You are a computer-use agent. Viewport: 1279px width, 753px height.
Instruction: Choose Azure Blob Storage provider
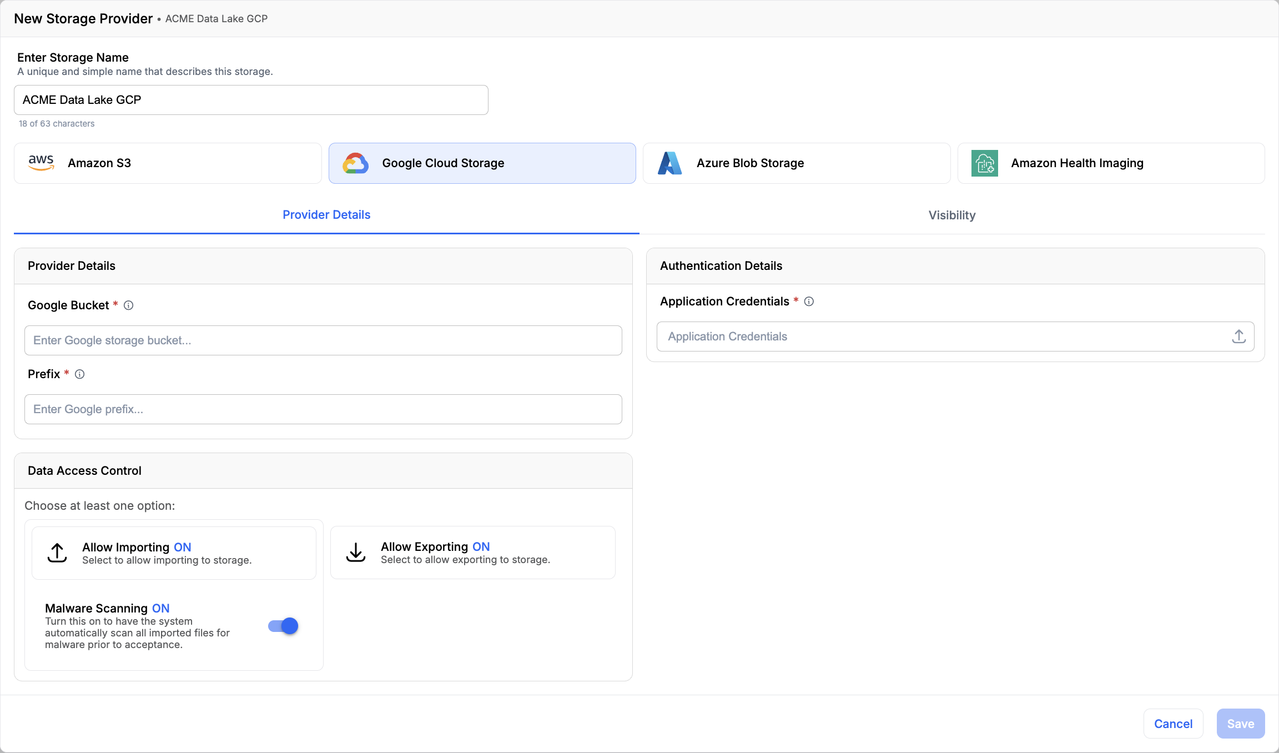click(797, 163)
